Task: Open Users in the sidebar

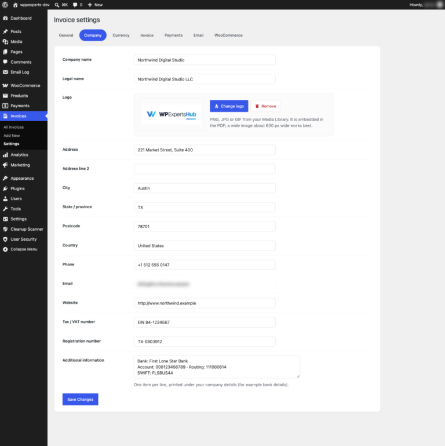Action: pos(24,198)
